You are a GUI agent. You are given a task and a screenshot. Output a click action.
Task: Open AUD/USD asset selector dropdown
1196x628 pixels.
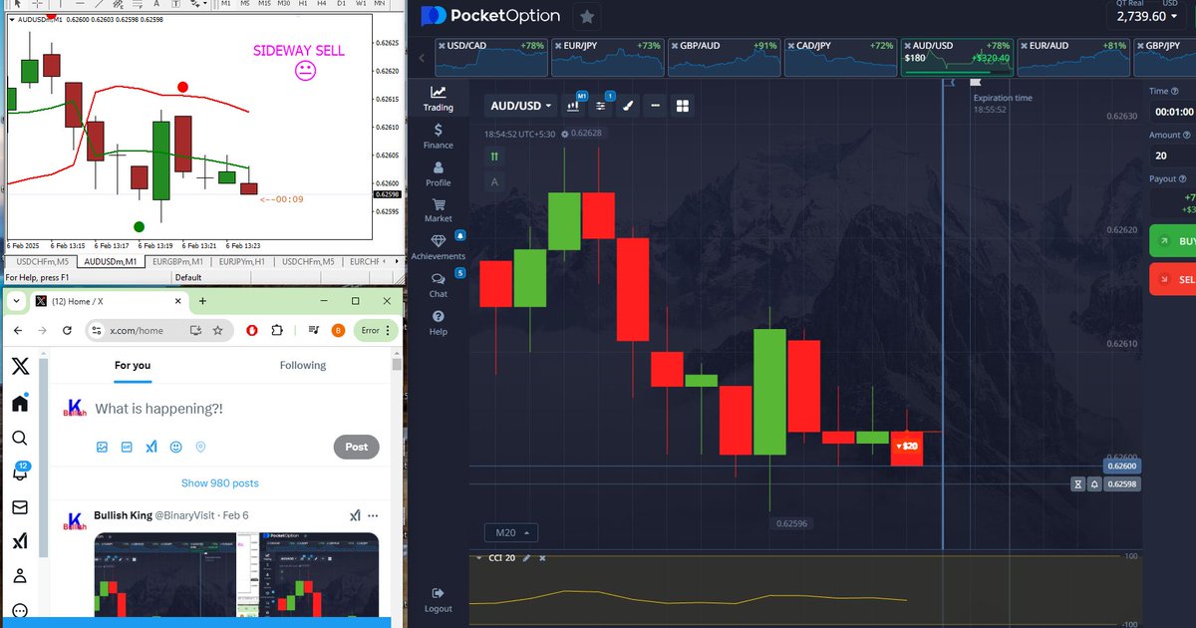521,106
